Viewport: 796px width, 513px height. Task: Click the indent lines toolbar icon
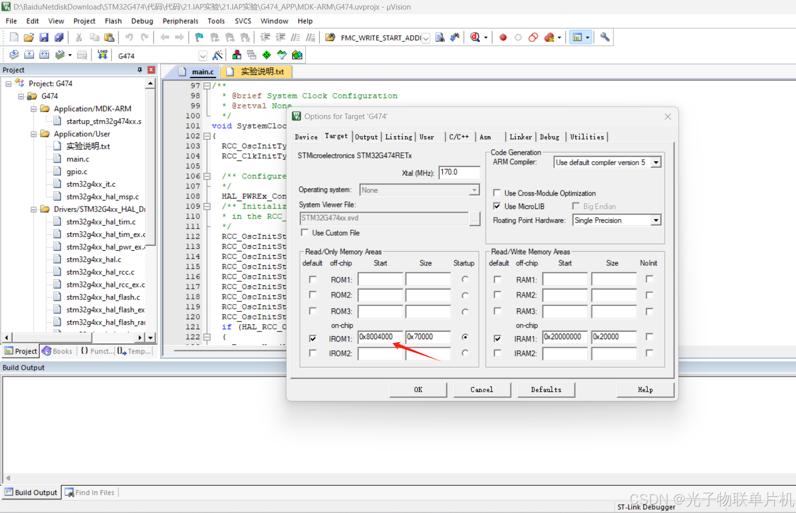click(265, 37)
